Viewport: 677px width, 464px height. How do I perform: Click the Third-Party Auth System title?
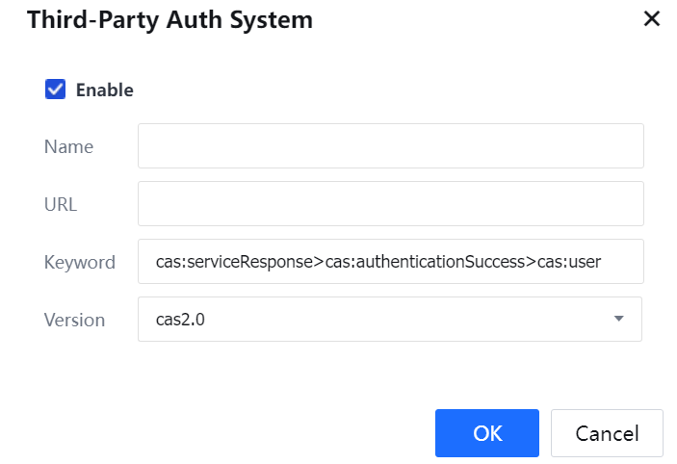coord(169,19)
